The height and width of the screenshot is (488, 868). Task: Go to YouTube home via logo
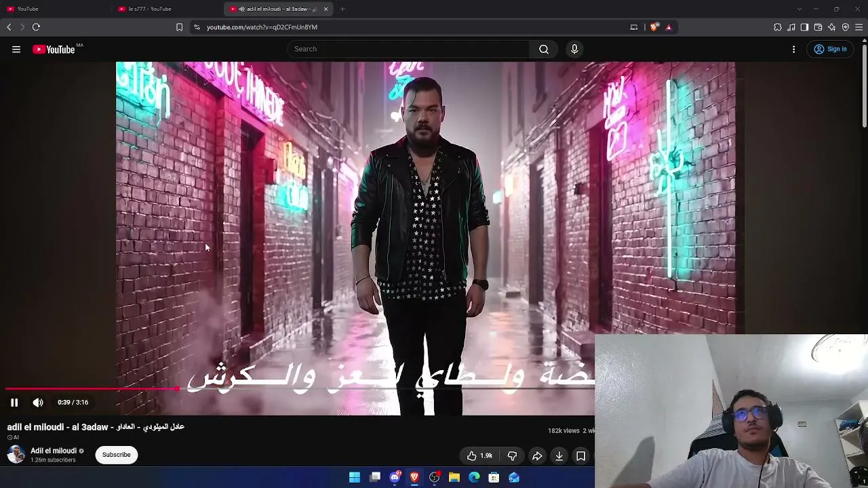point(54,49)
